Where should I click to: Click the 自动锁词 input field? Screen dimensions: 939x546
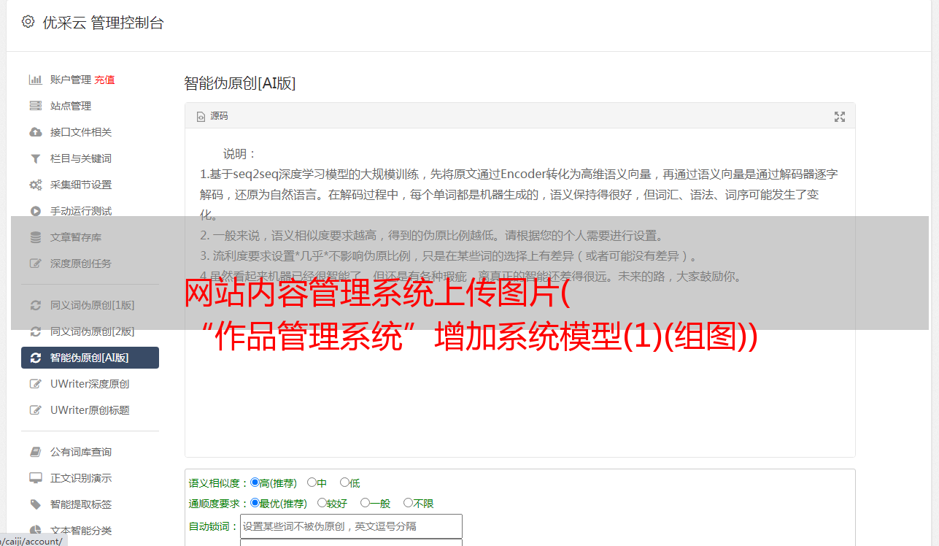point(351,526)
